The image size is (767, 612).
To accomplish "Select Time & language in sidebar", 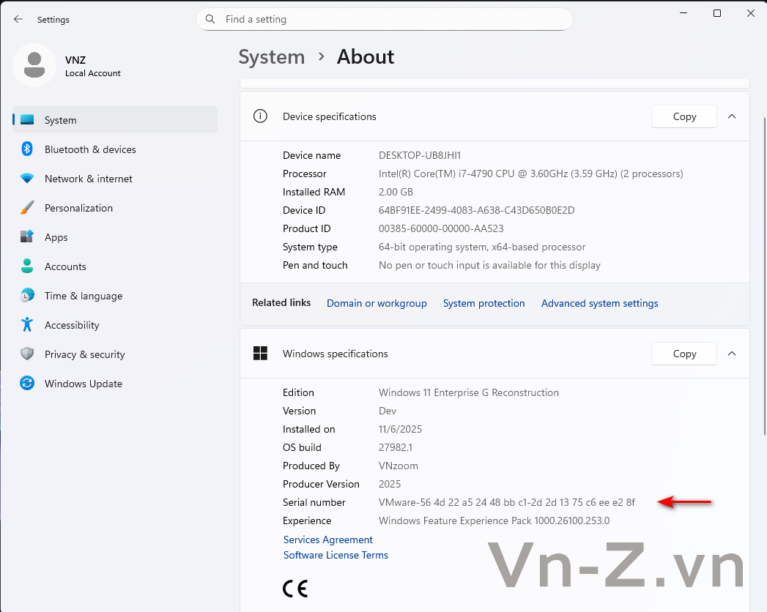I will pyautogui.click(x=83, y=296).
